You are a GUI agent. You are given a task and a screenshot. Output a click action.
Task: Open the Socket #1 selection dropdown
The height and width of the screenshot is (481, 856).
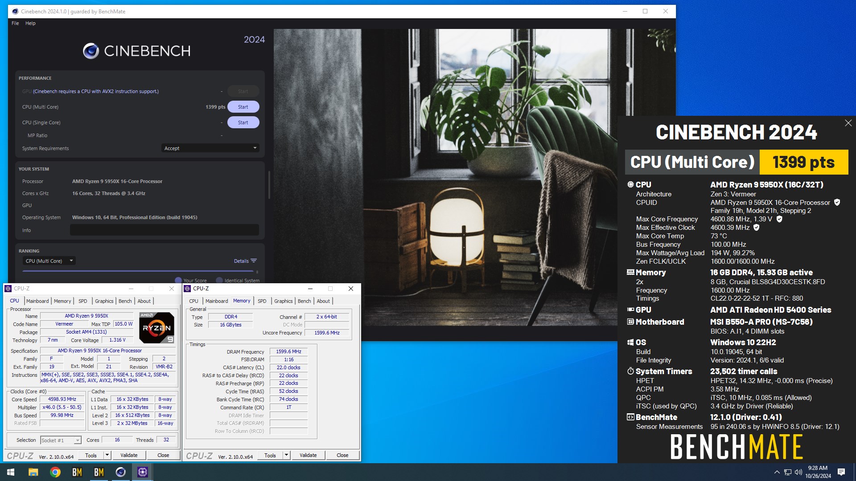tap(61, 440)
